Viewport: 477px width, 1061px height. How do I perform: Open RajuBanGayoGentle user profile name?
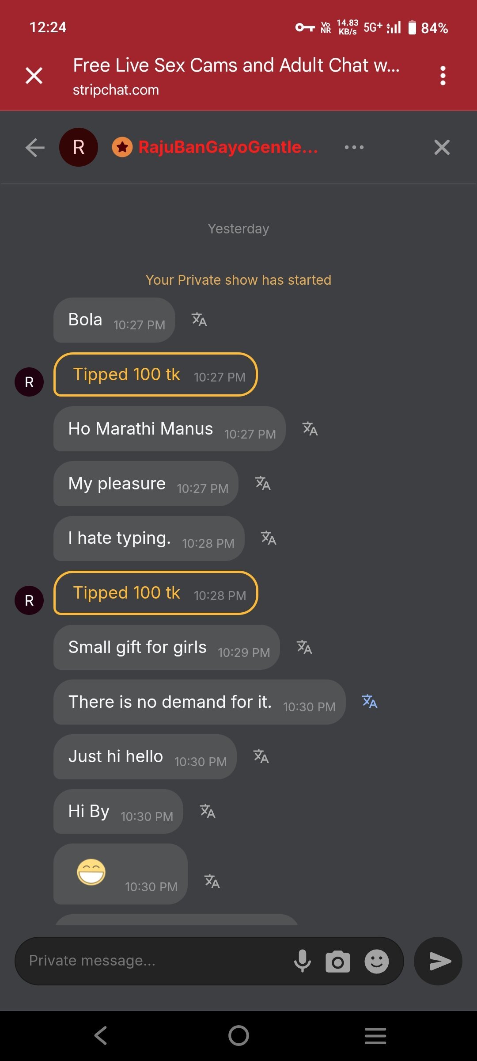(228, 147)
